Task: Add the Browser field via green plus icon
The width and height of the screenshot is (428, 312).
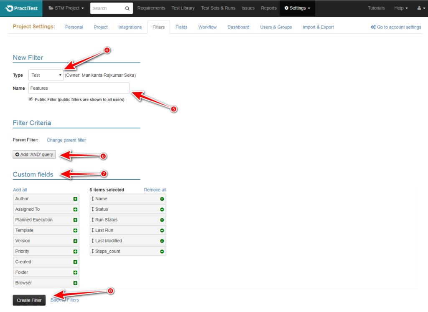Action: point(76,282)
